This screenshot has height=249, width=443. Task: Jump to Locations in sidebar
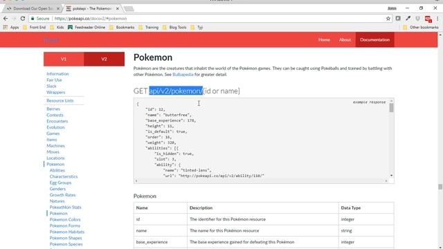click(x=55, y=158)
